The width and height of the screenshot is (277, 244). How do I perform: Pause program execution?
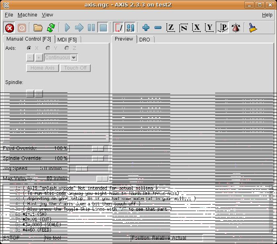click(x=92, y=28)
